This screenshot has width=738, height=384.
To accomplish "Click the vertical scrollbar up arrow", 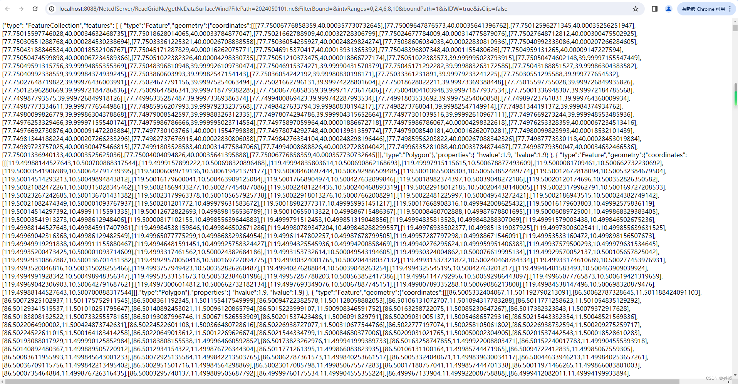I will (x=735, y=21).
